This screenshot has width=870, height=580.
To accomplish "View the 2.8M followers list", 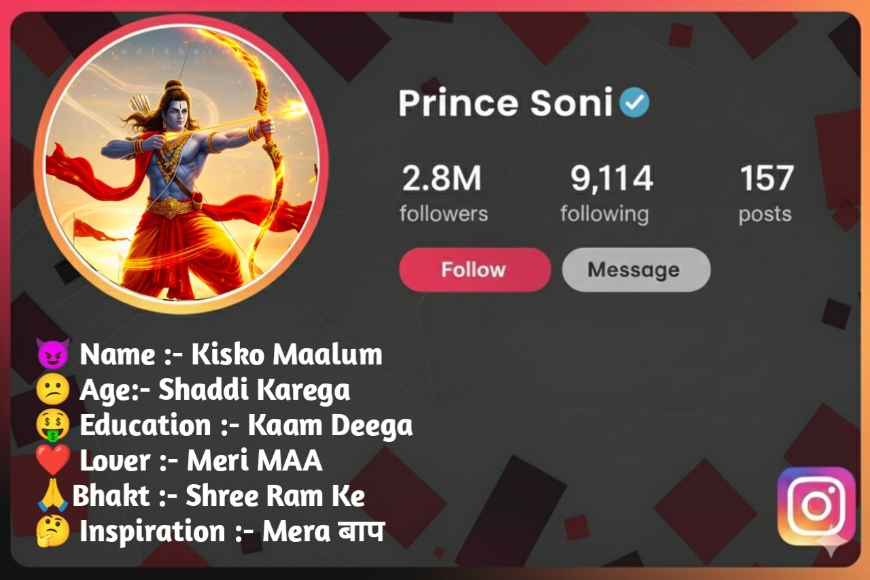I will click(x=443, y=193).
